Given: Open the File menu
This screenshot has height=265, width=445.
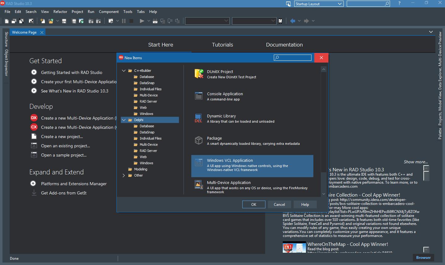Looking at the screenshot, I should point(7,12).
